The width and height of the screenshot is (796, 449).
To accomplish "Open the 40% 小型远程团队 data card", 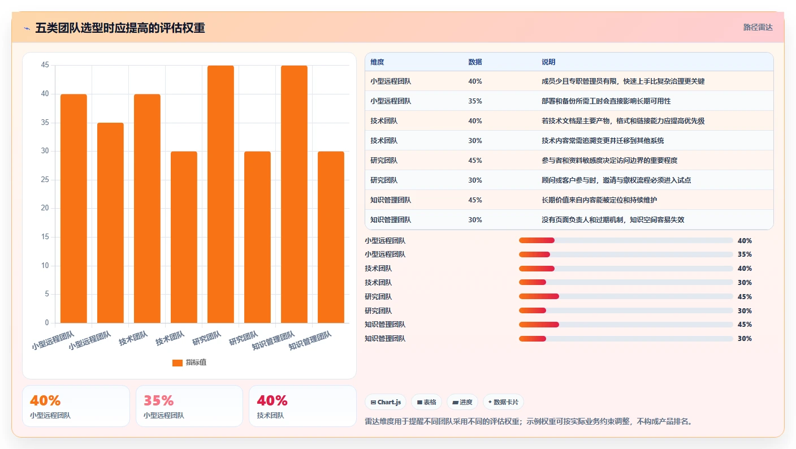I will click(76, 406).
